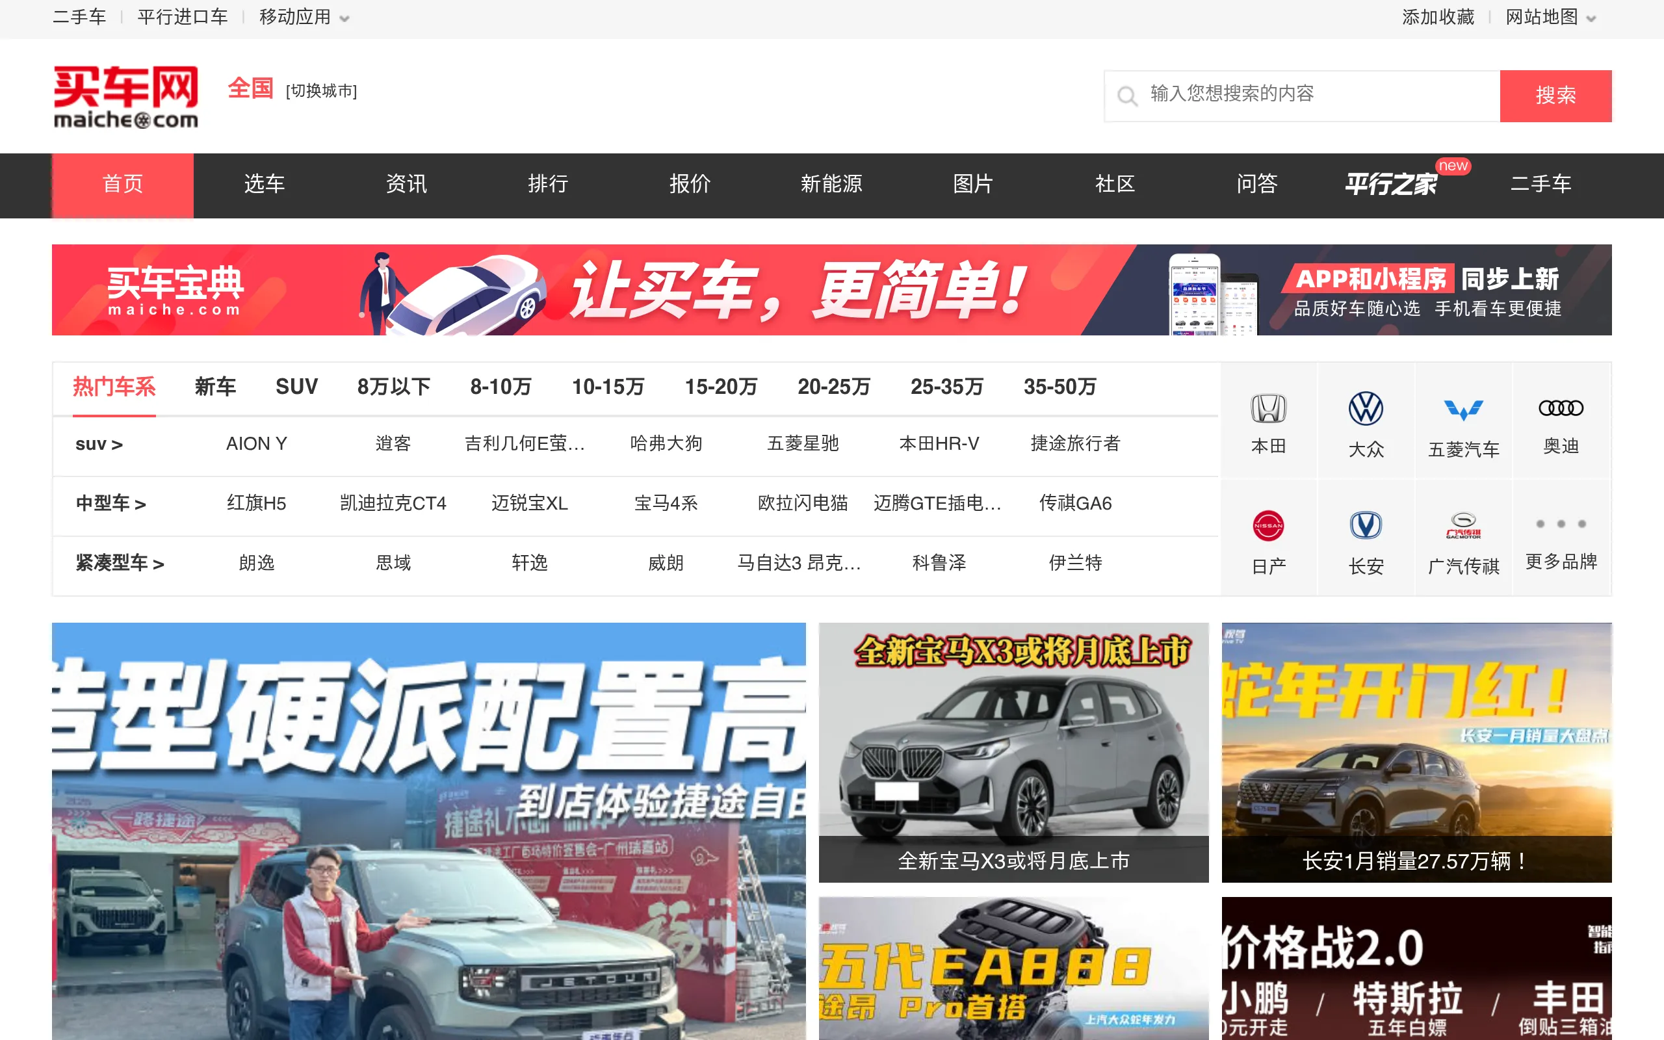
Task: Open the large 捷途 造型硬派配置高 feature image
Action: [x=429, y=831]
